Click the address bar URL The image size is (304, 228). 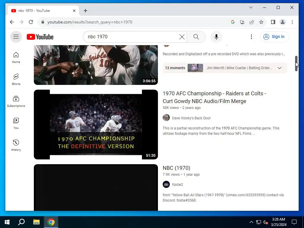[90, 22]
